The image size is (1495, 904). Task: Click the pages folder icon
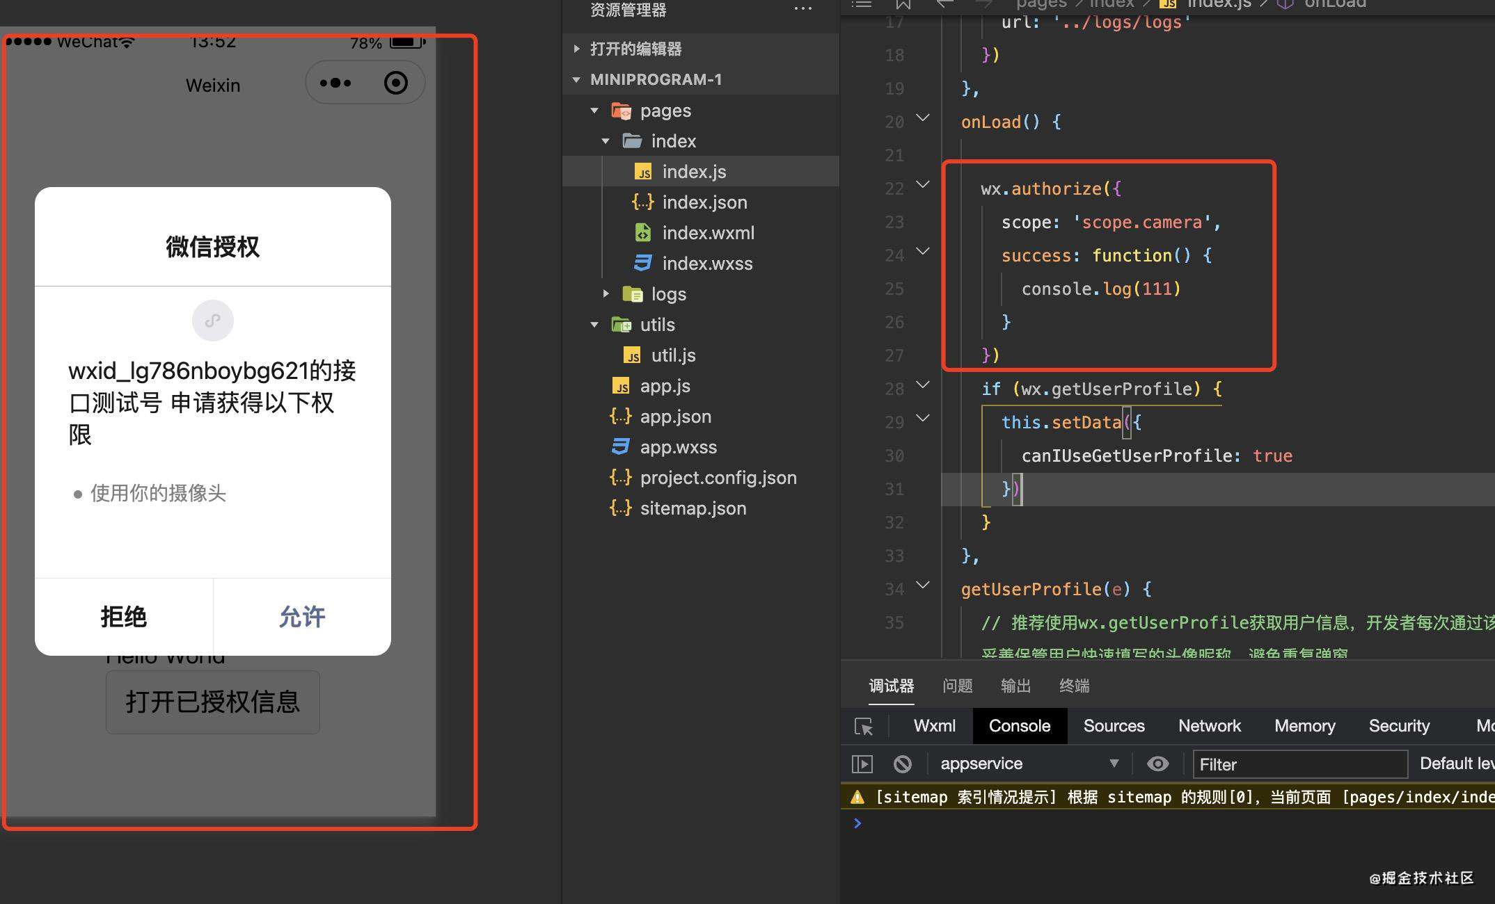point(621,111)
